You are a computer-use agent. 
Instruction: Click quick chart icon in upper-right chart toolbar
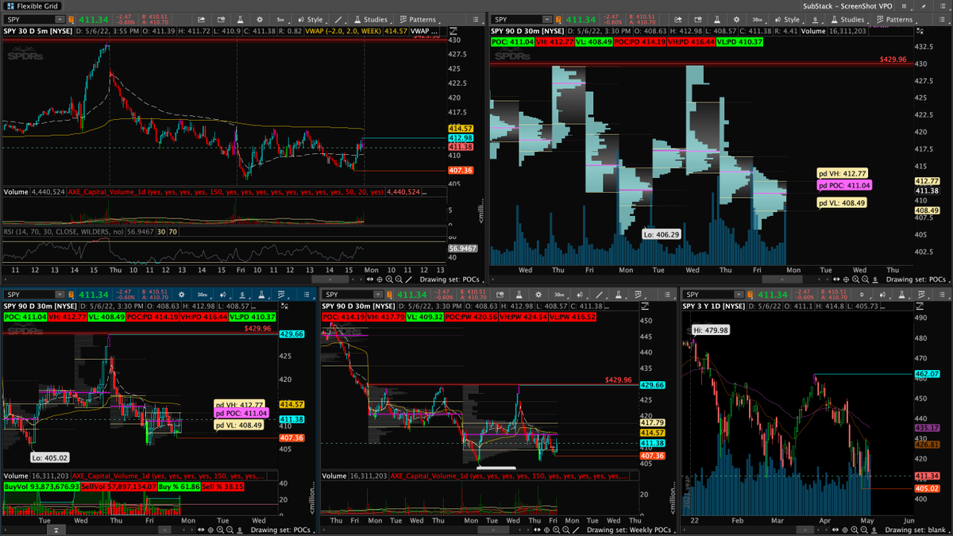point(697,19)
